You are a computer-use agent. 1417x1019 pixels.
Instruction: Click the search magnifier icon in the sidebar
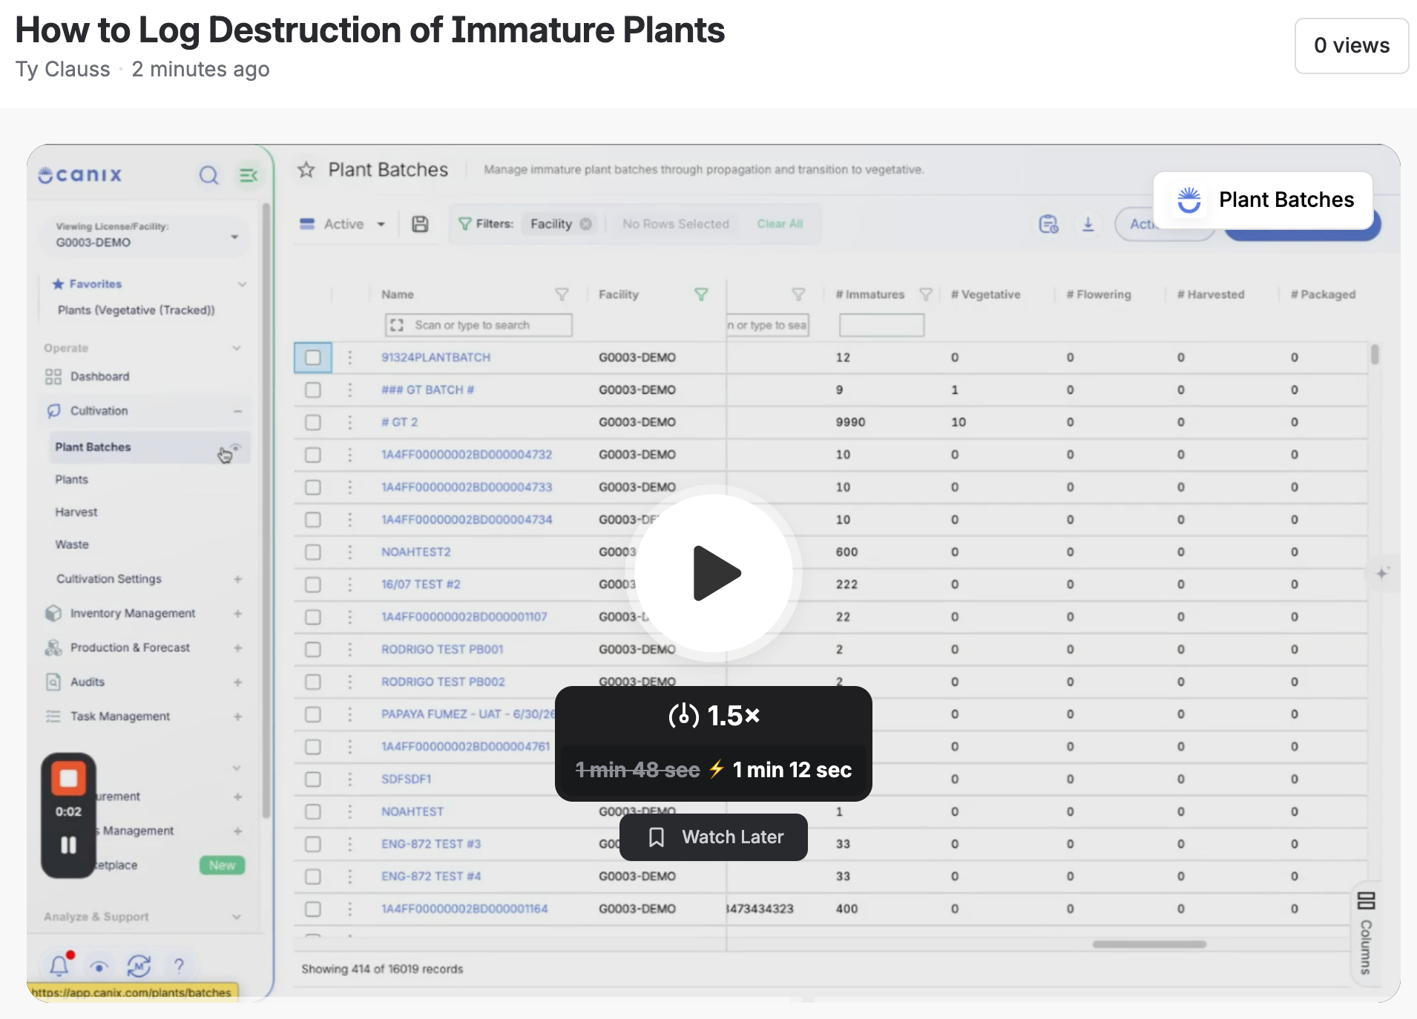point(208,175)
